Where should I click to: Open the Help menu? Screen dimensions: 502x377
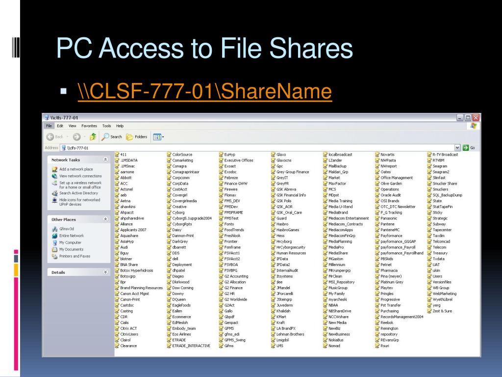tap(120, 126)
